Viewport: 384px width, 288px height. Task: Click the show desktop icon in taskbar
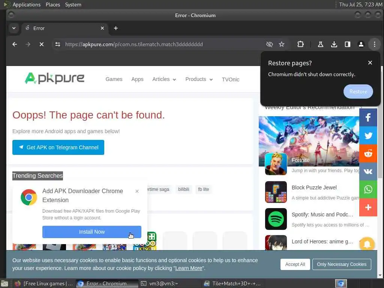click(x=4, y=283)
